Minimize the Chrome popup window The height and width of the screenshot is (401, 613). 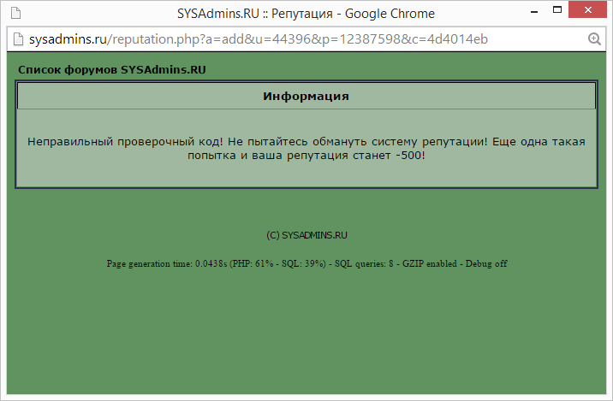[x=534, y=12]
